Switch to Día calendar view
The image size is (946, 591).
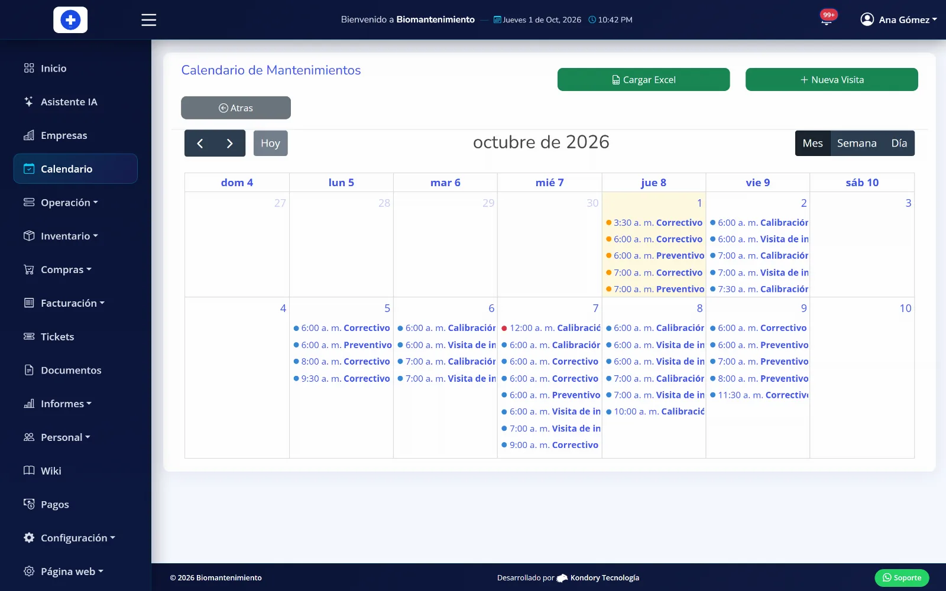[899, 144]
